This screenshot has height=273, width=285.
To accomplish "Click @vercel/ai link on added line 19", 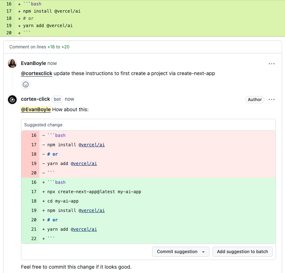I will tap(92, 211).
